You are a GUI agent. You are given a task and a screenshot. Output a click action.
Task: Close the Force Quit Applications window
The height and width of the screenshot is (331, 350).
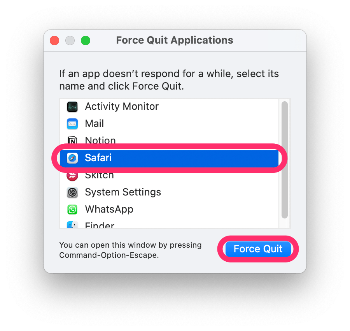point(54,40)
